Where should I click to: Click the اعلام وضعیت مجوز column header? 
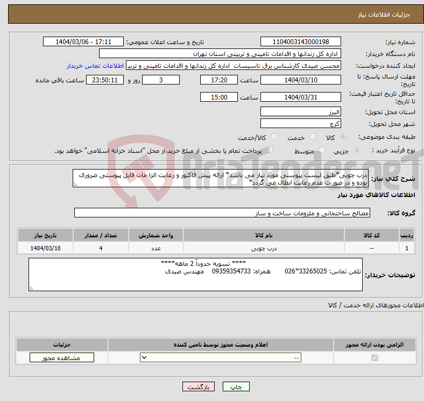(221, 344)
